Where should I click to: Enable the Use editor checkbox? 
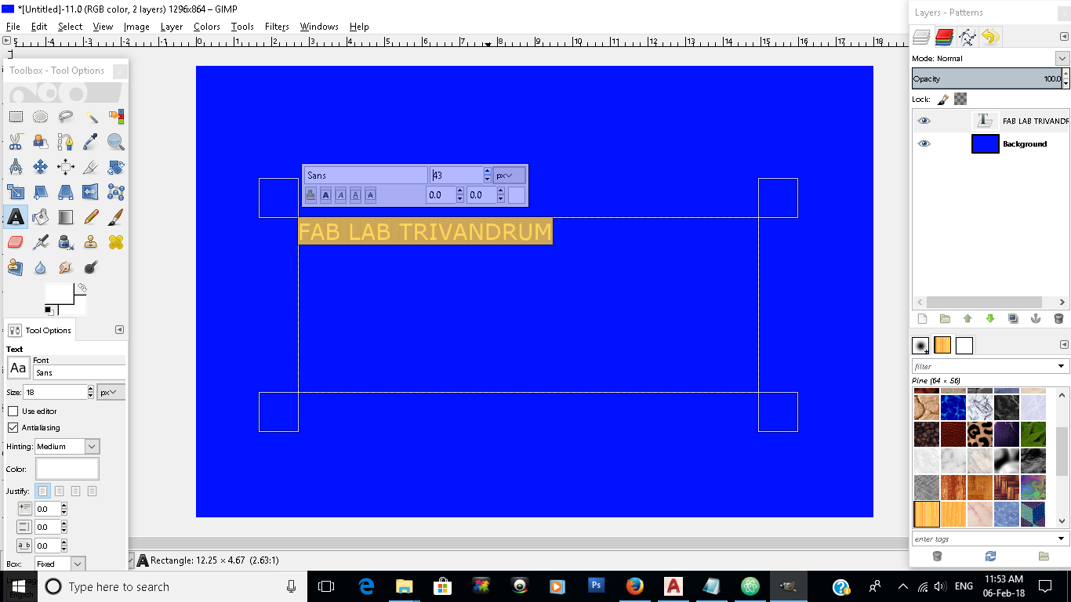click(x=13, y=411)
